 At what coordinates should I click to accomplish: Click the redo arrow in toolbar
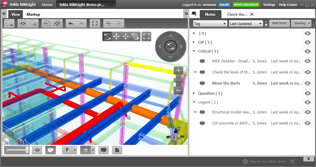pos(81,23)
